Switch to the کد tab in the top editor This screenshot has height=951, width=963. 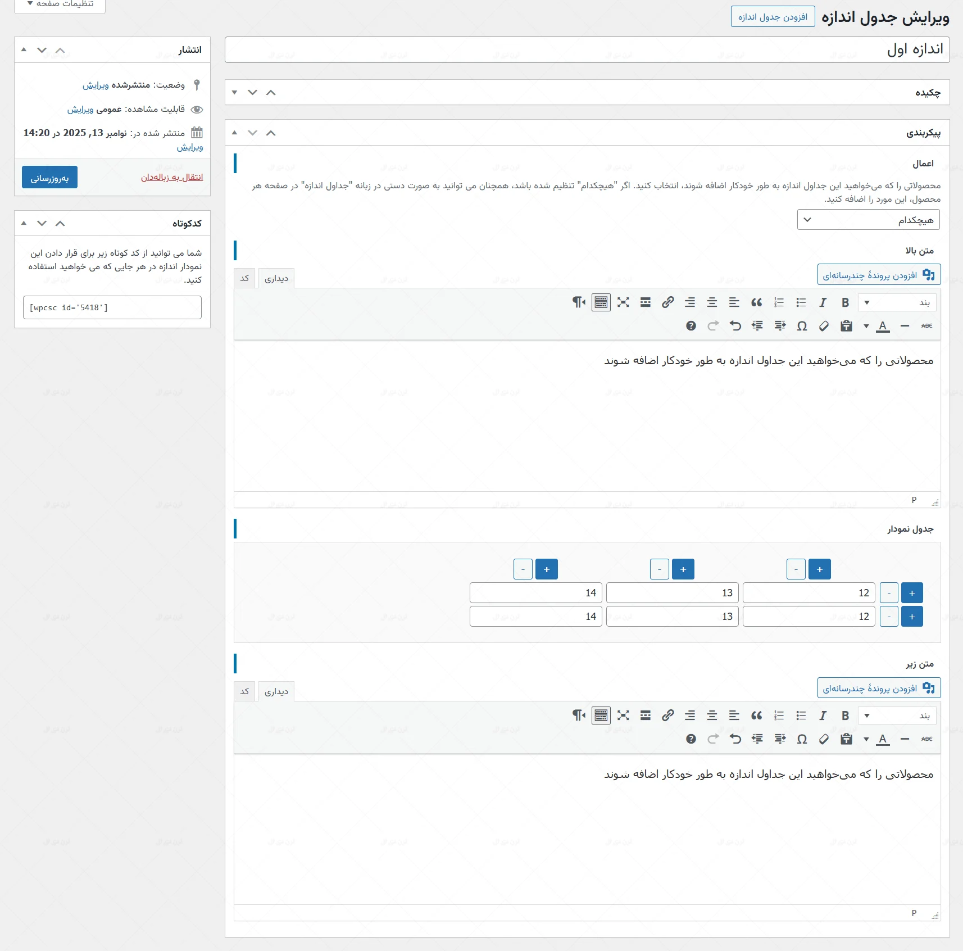(244, 278)
